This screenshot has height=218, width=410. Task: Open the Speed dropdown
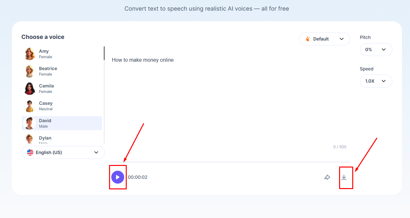(x=376, y=81)
